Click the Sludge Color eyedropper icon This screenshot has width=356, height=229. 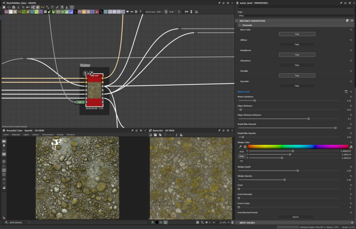(x=240, y=147)
